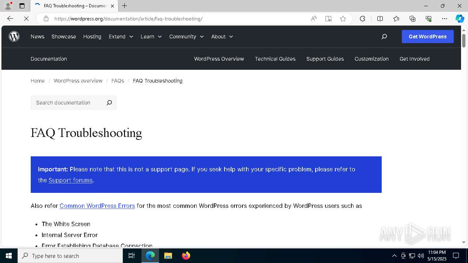Click Windows taskbar search box

pos(70,256)
